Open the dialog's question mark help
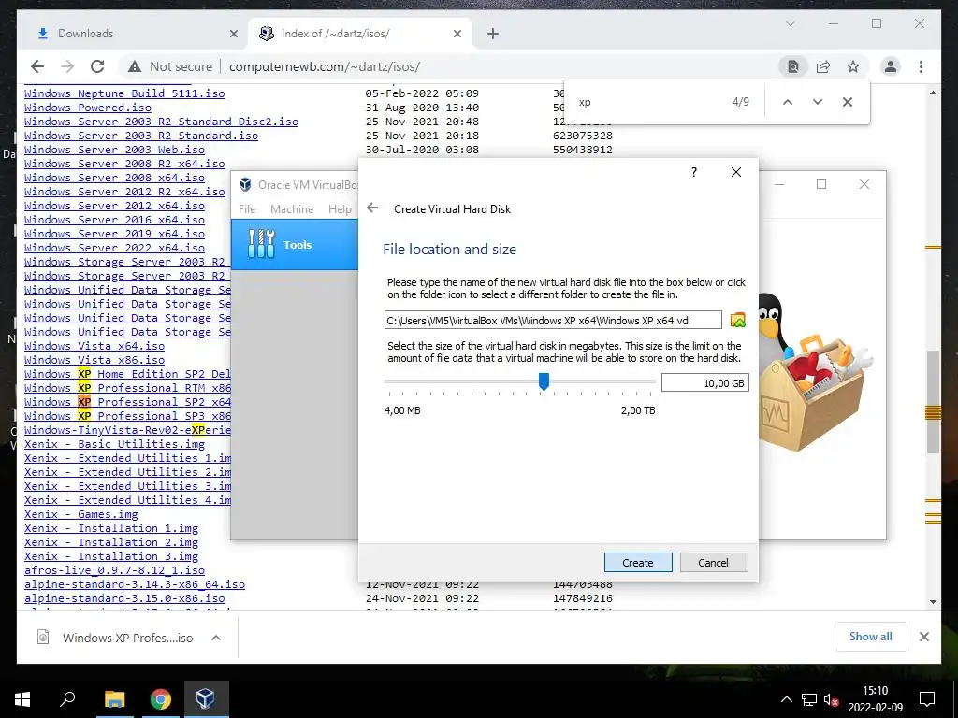Viewport: 958px width, 718px height. (x=694, y=172)
